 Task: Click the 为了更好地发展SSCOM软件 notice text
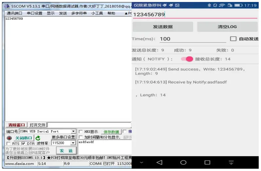click(27, 149)
